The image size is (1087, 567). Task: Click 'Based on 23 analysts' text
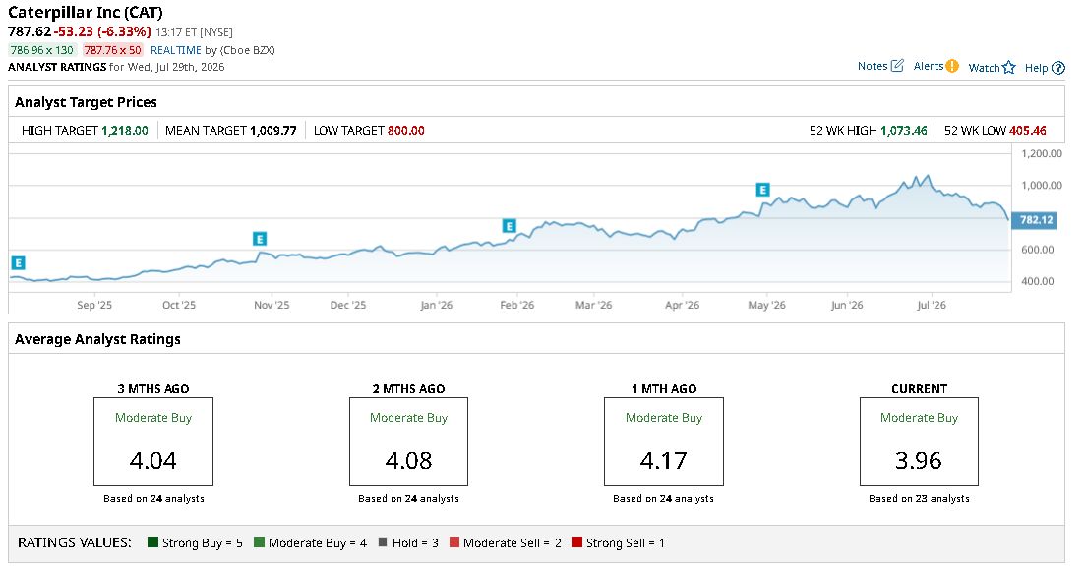point(919,498)
